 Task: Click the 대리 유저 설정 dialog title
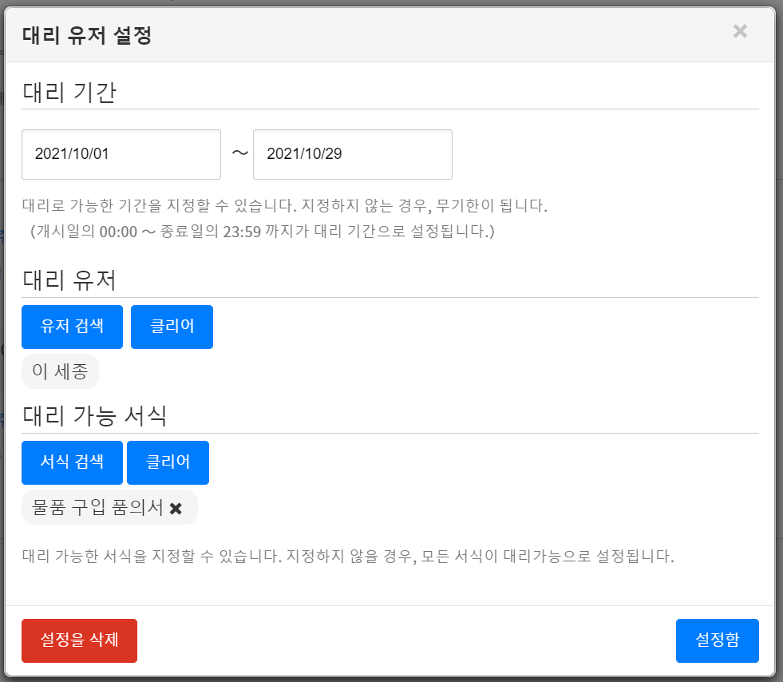87,35
